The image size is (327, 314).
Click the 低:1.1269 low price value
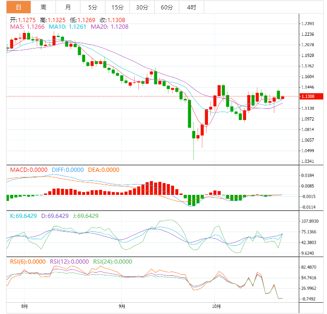click(x=82, y=20)
